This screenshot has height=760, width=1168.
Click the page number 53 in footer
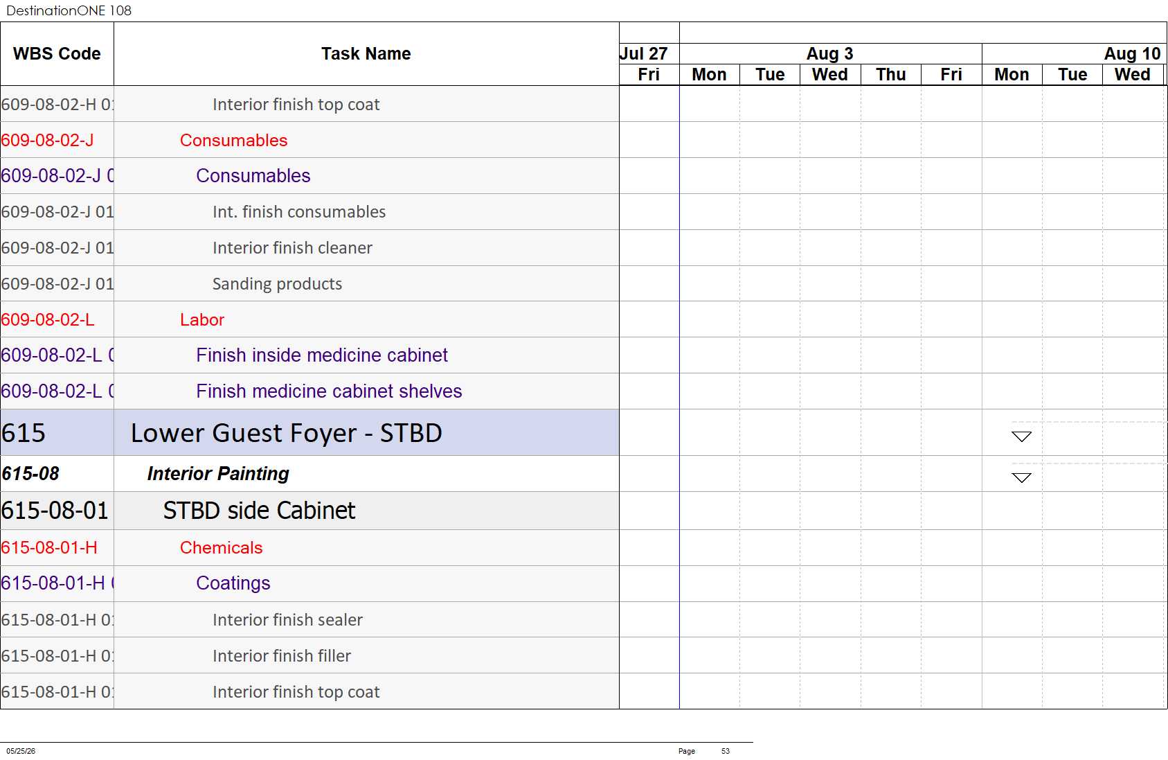pos(725,751)
